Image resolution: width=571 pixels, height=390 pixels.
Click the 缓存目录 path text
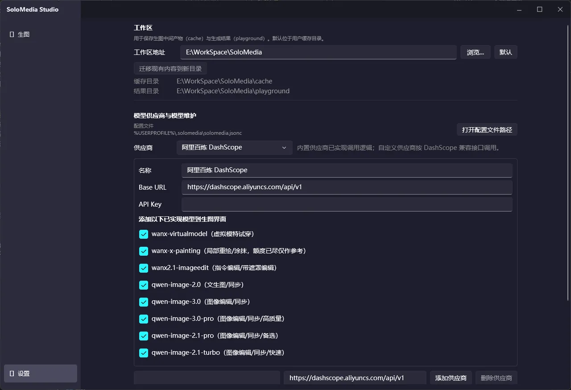(224, 81)
